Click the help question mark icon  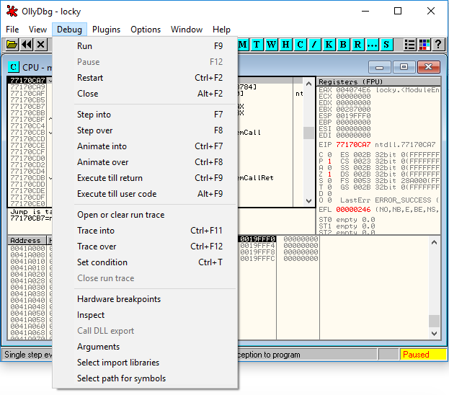coord(438,45)
